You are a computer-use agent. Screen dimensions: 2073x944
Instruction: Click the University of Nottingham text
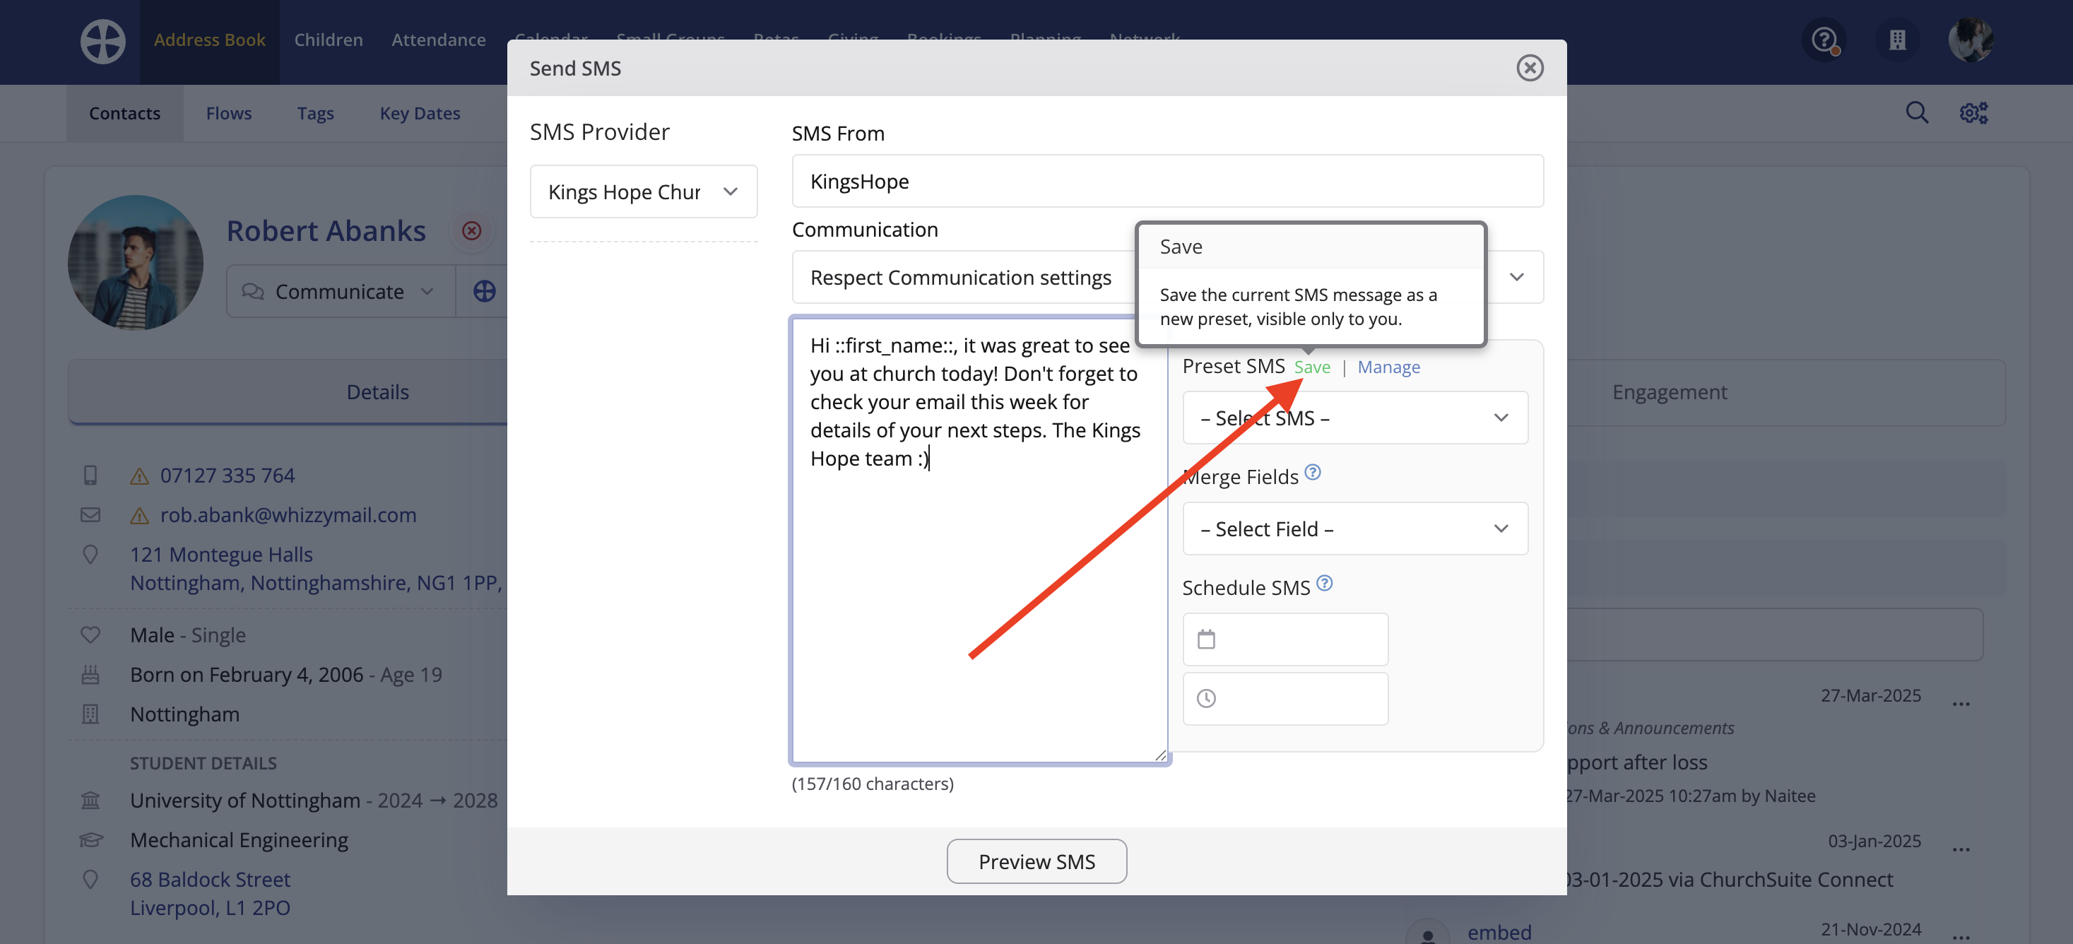tap(244, 801)
